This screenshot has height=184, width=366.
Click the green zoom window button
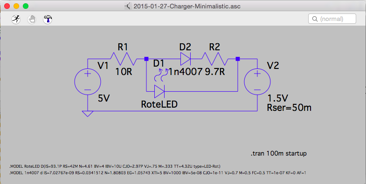pyautogui.click(x=26, y=7)
